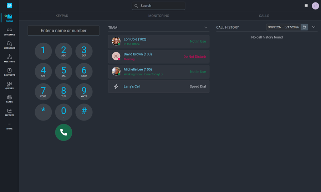Collapse the CALL HISTORY section chevron
Screen dimensions: 321x192
(x=314, y=27)
